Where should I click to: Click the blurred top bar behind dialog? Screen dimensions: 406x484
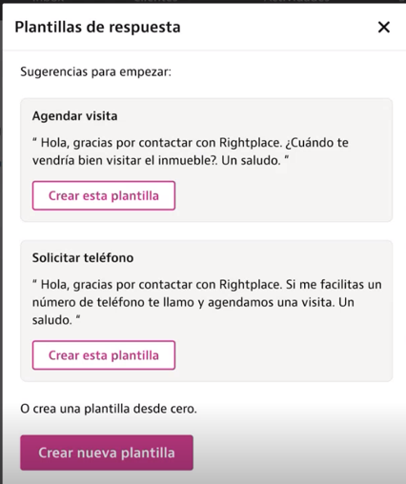coord(203,1)
